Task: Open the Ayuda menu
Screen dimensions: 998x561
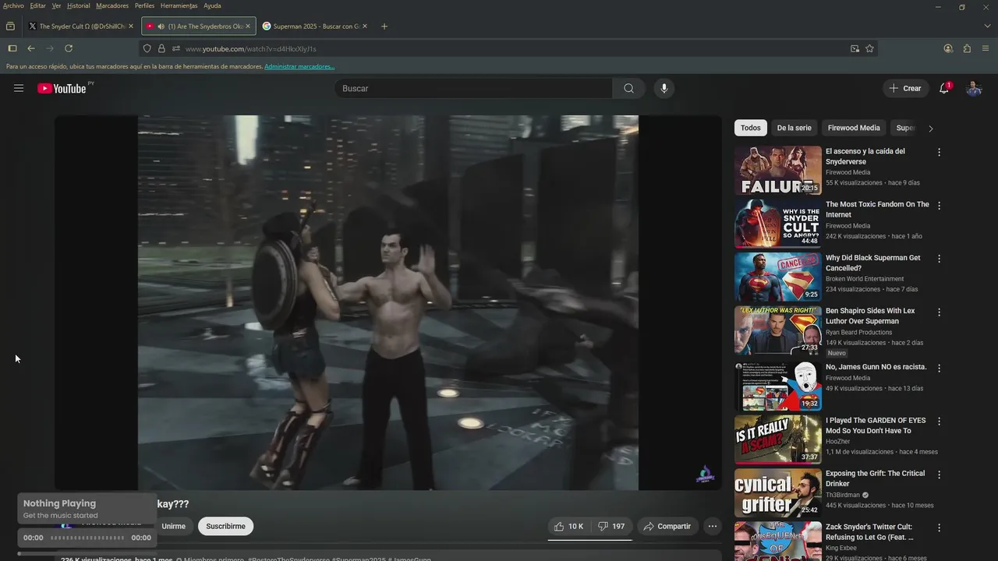Action: point(212,5)
